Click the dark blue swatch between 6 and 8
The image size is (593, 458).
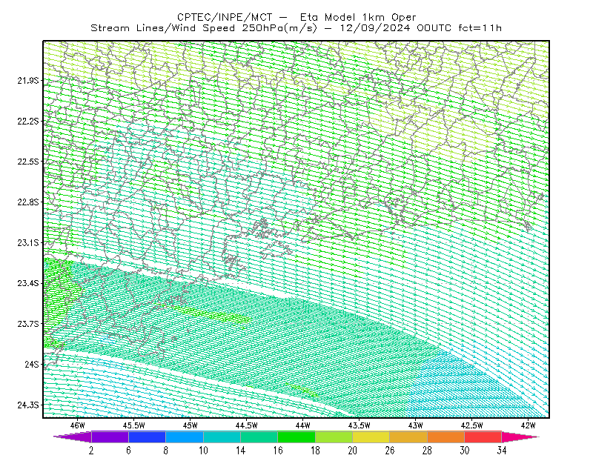point(147,437)
